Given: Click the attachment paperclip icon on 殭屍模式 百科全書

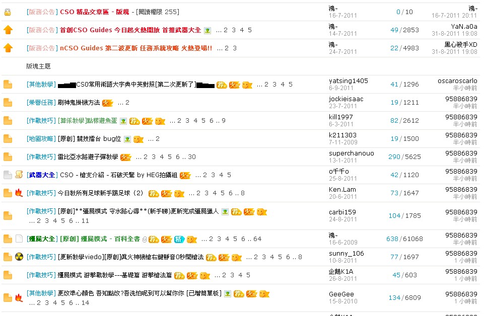Looking at the screenshot, I should [145, 240].
